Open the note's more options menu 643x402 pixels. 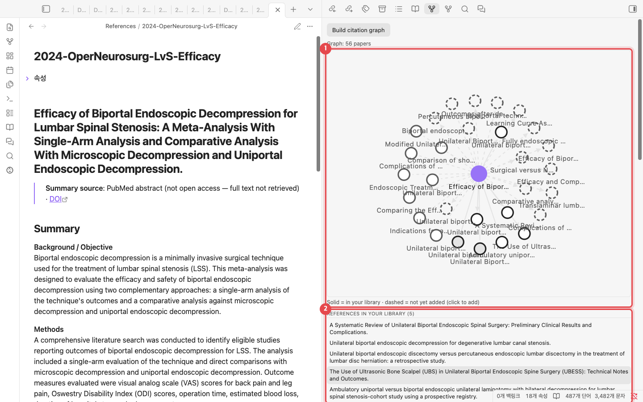tap(310, 26)
